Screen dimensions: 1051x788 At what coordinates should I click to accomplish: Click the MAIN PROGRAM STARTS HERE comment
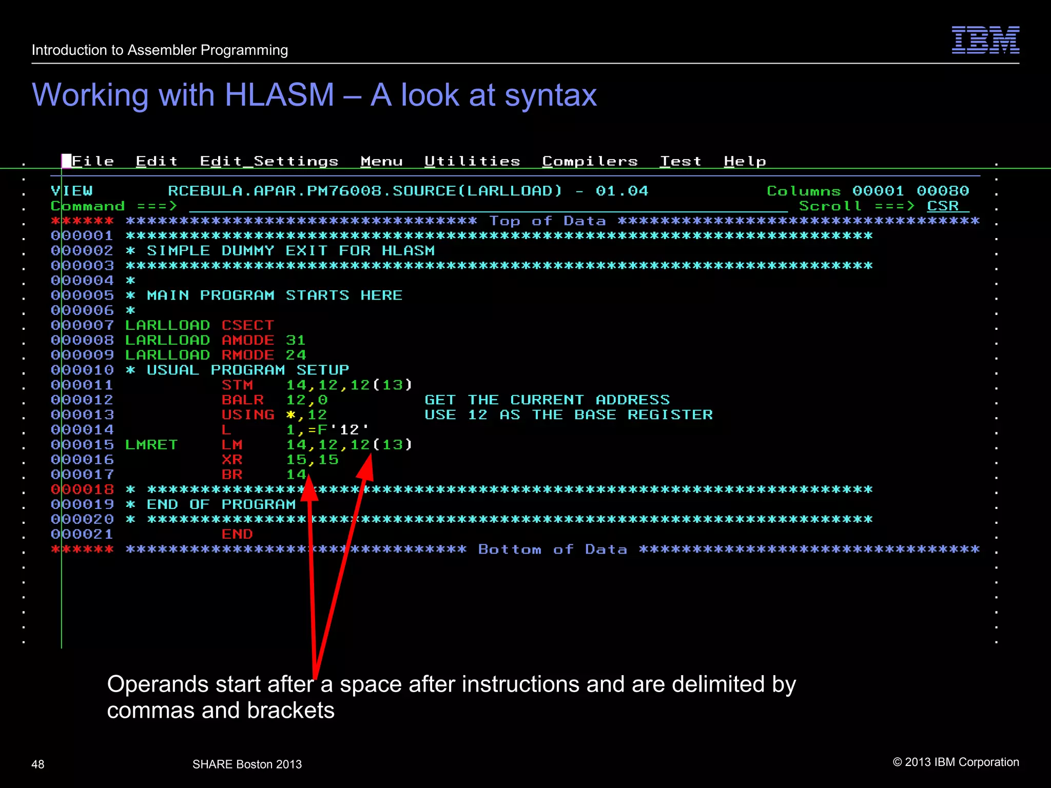275,295
